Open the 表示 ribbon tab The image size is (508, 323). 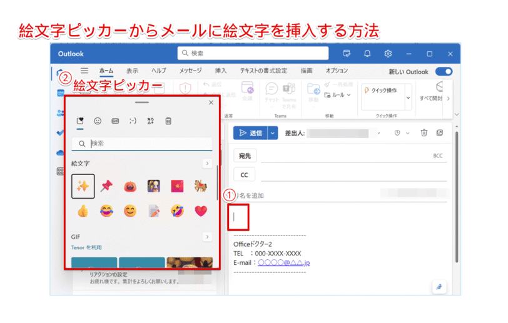132,71
